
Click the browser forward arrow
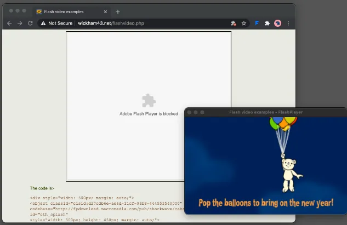(20, 23)
